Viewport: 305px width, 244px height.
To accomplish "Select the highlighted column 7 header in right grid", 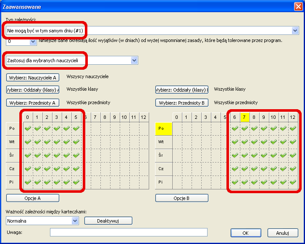I will tap(245, 117).
